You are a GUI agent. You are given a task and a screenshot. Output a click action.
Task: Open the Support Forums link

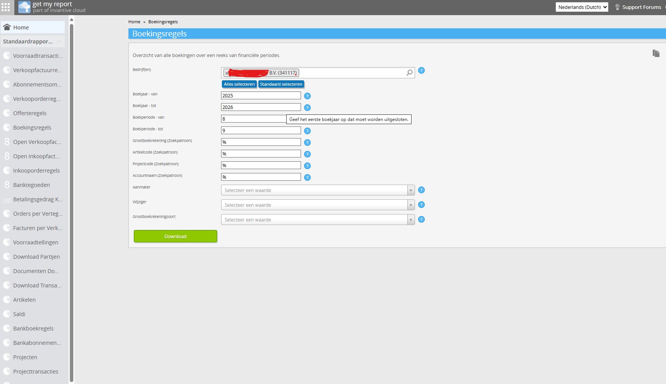click(641, 7)
